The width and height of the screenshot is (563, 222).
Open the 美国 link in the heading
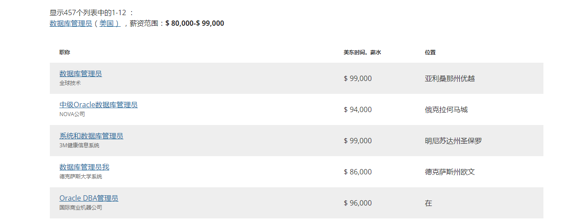[109, 23]
